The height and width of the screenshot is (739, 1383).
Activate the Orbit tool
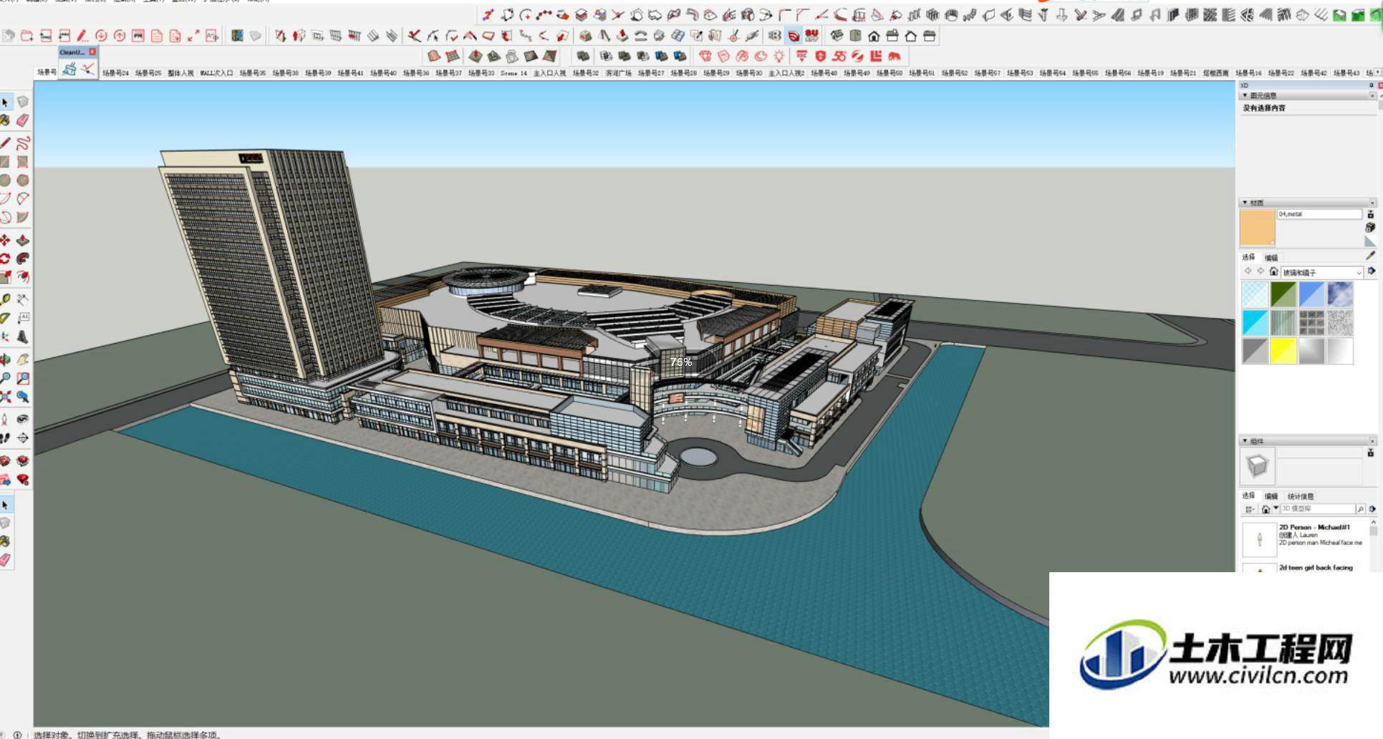5,359
